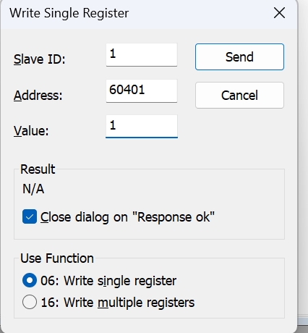The width and height of the screenshot is (308, 333).
Task: Click the '16: Write multiple registers' label text
Action: click(x=118, y=303)
